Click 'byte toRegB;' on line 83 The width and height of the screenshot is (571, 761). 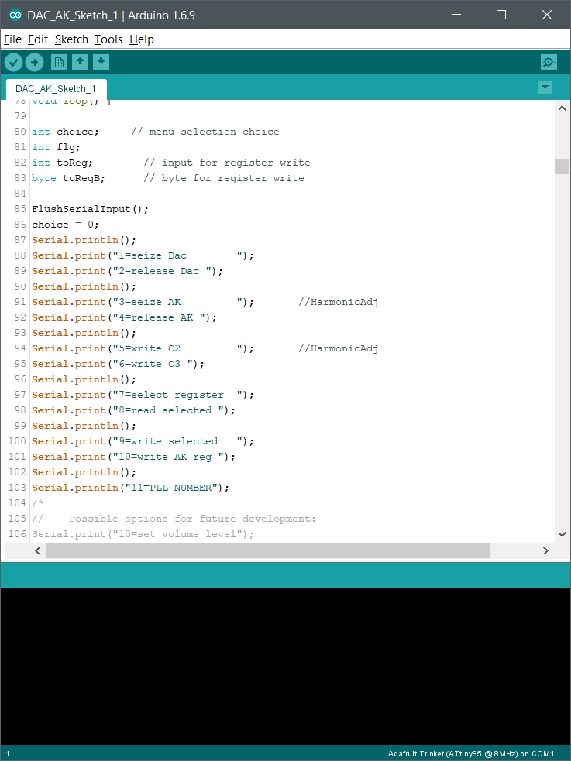[x=68, y=178]
